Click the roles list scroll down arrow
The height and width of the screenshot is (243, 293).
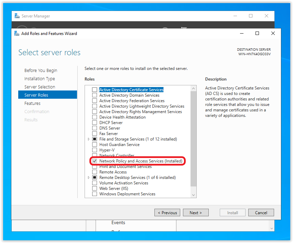tap(193, 195)
